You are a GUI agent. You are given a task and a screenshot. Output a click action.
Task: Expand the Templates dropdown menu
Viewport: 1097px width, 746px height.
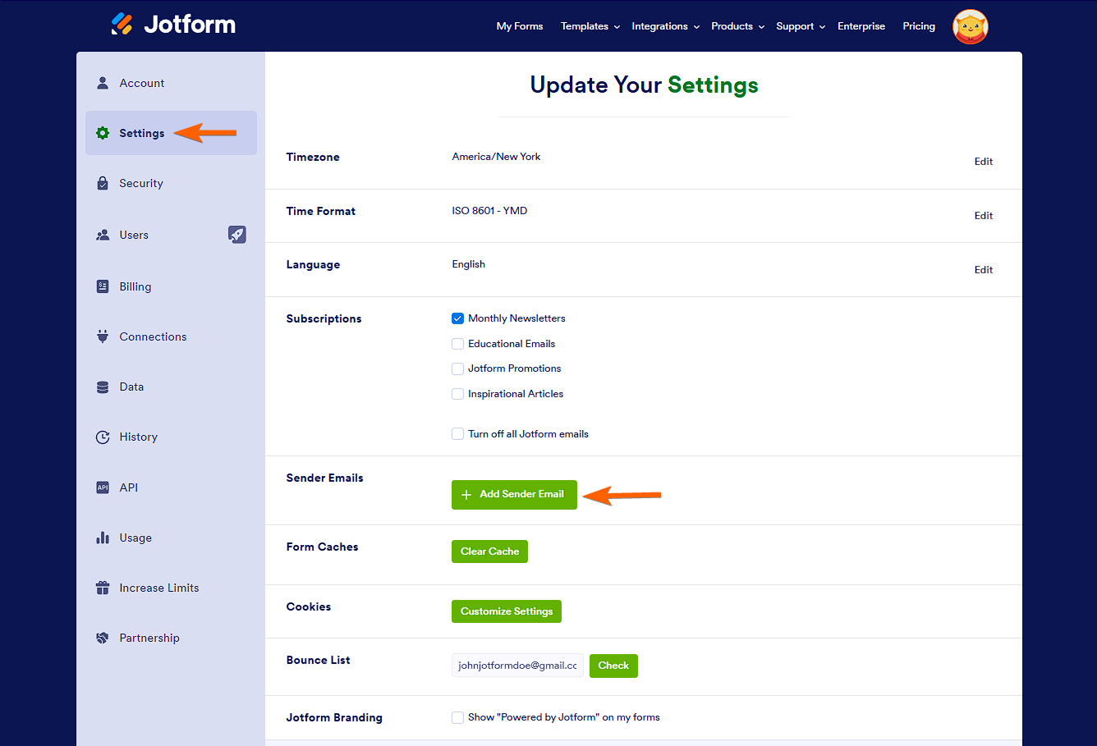coord(590,26)
